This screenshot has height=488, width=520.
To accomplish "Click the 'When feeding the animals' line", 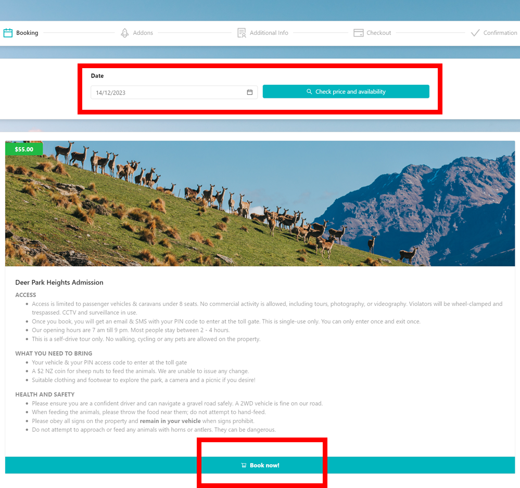I will tap(149, 412).
